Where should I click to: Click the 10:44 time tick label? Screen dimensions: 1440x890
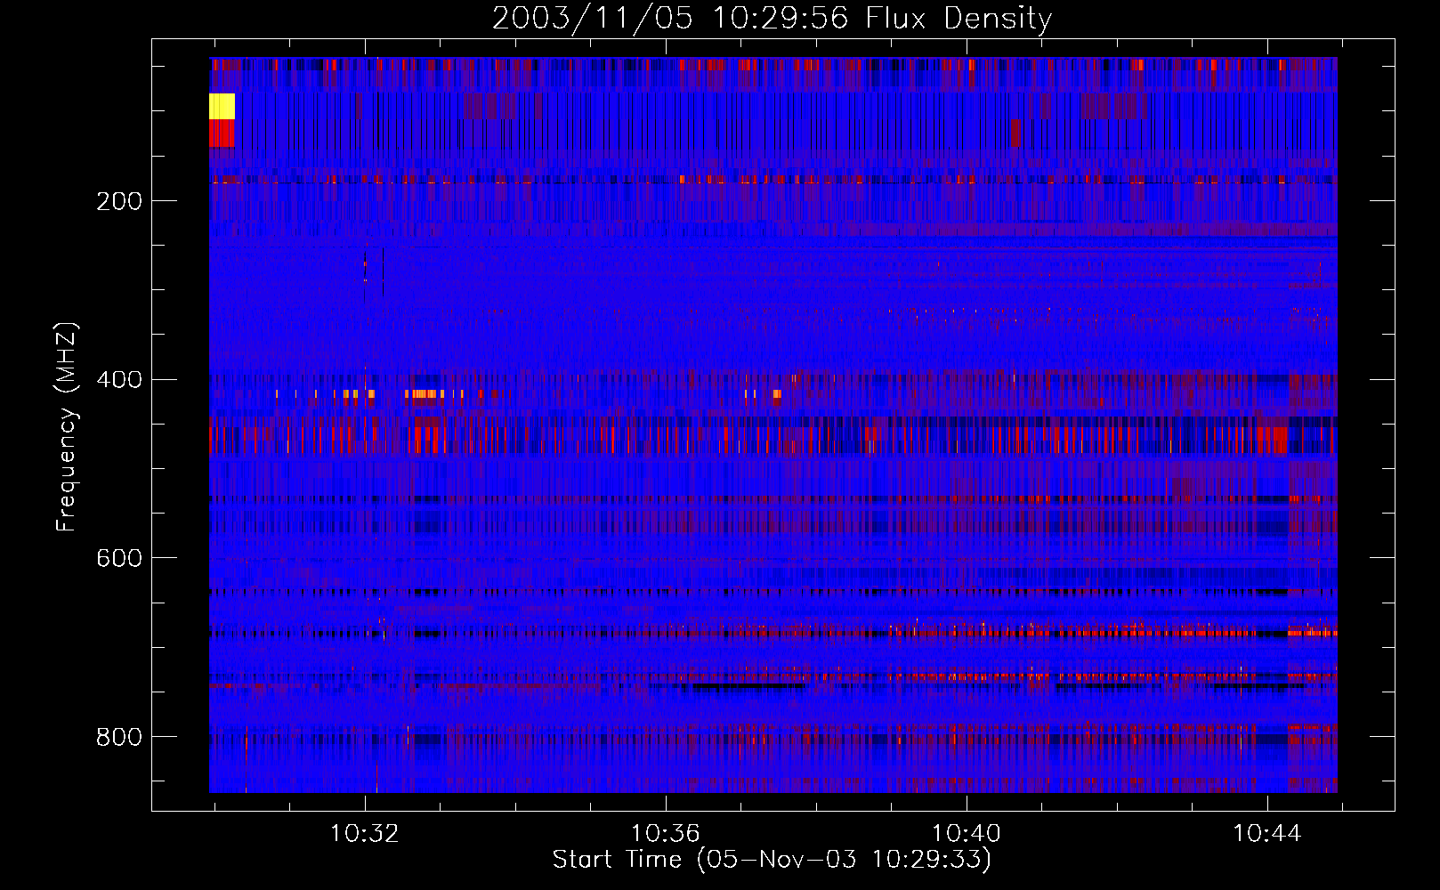pyautogui.click(x=1267, y=834)
